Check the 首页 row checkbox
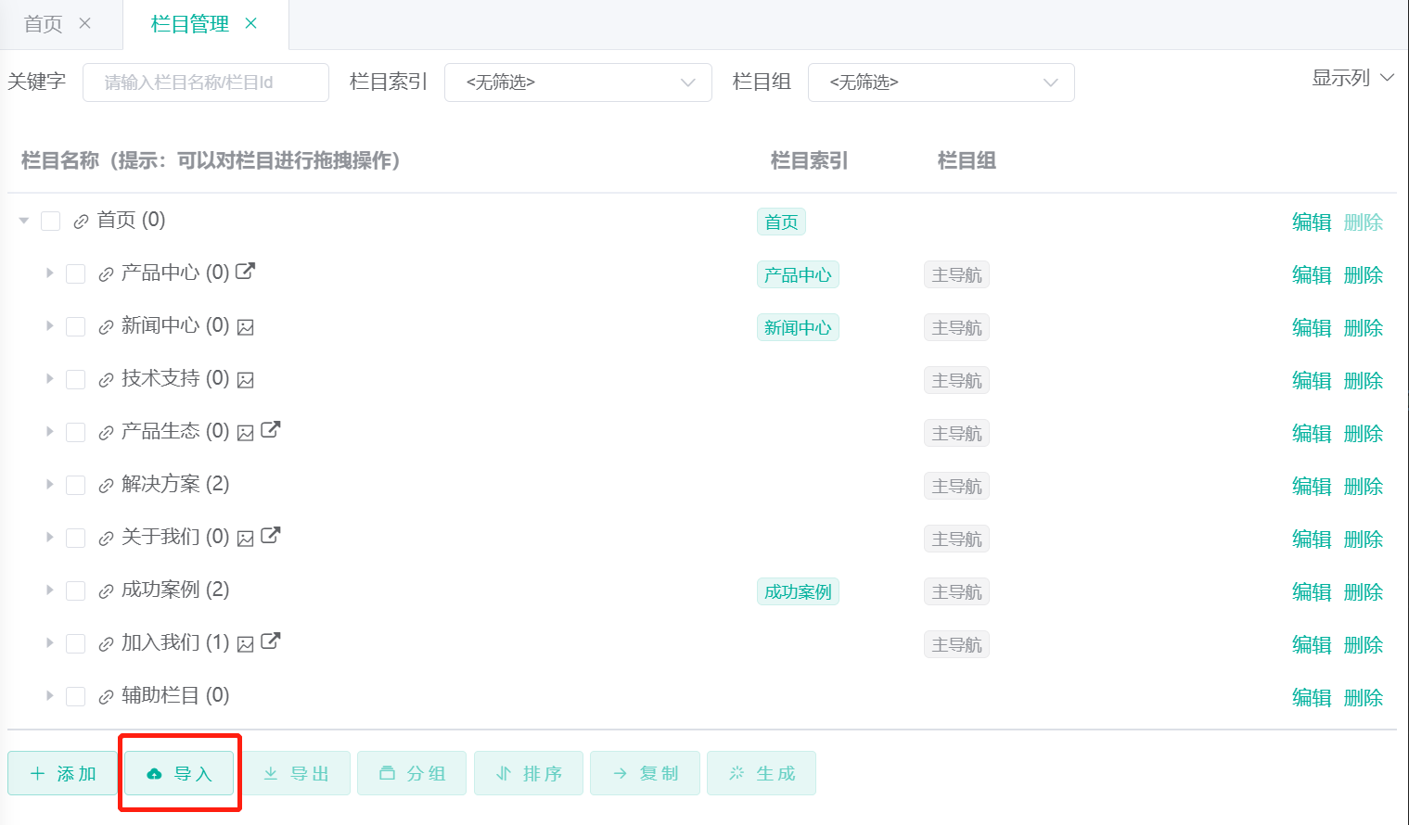This screenshot has height=825, width=1409. coord(51,221)
